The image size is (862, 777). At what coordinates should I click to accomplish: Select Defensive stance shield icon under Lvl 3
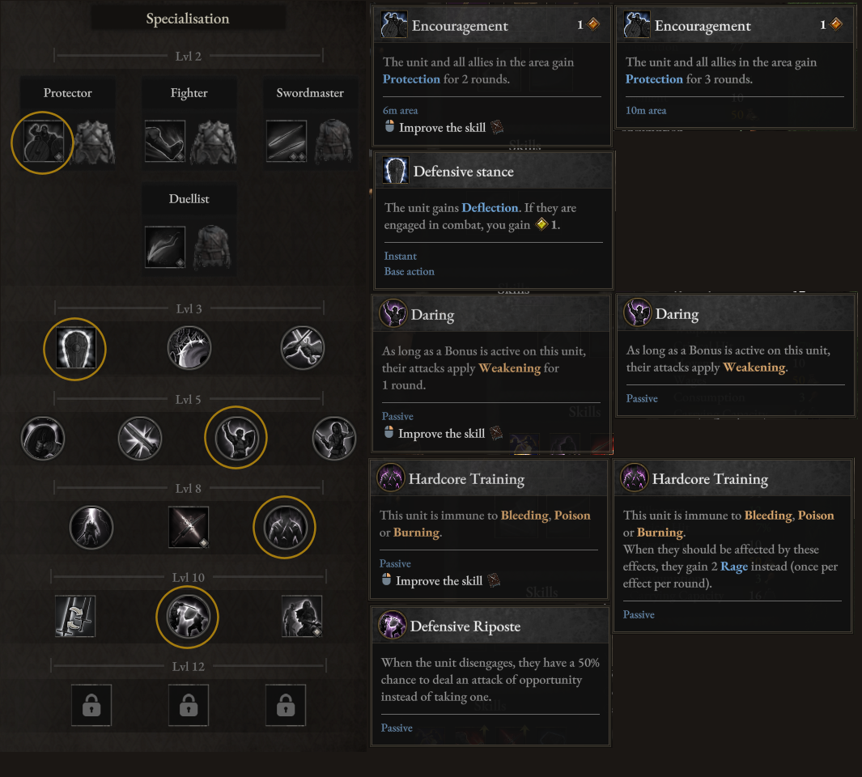(x=75, y=349)
